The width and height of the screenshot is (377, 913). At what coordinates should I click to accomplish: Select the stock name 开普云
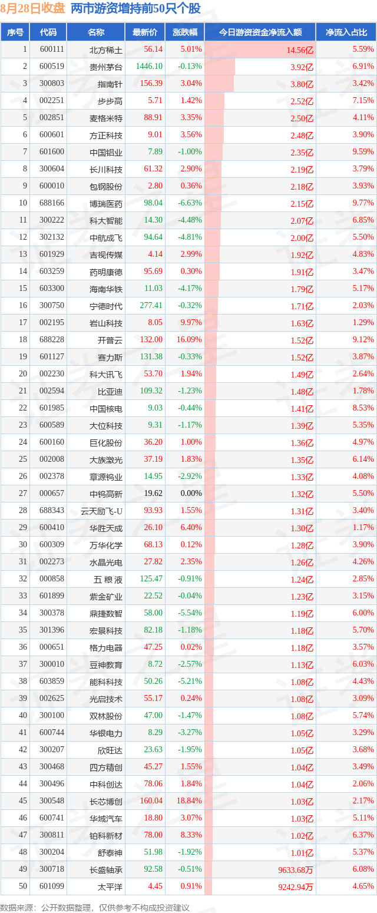(x=110, y=340)
